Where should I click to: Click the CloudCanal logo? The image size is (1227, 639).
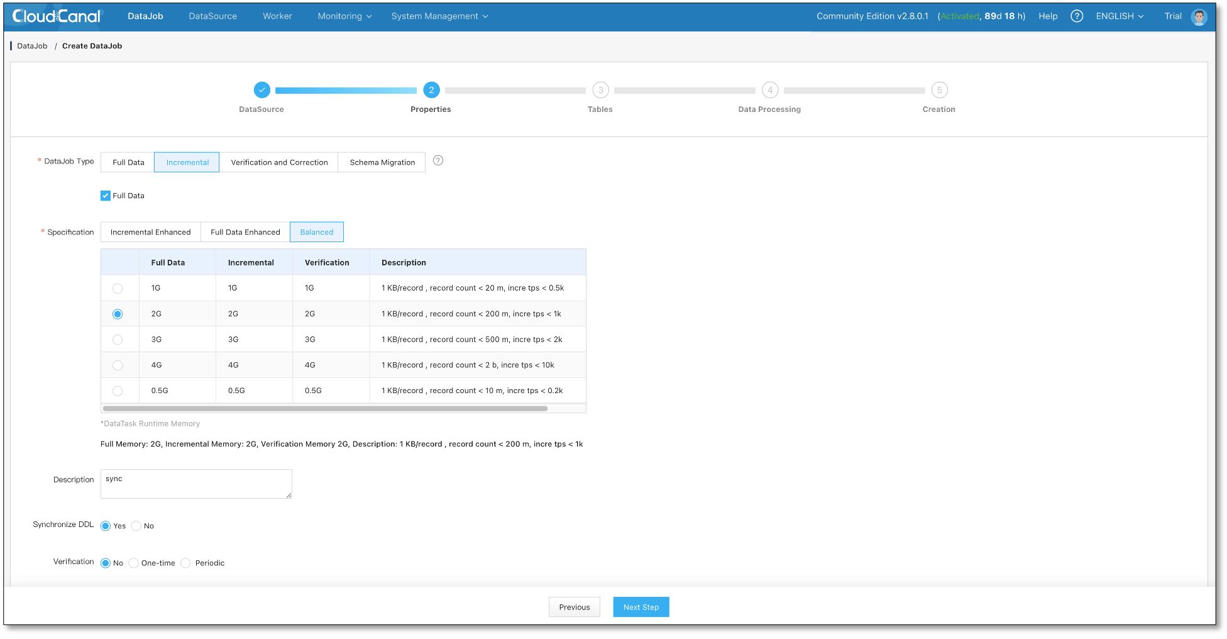tap(57, 16)
